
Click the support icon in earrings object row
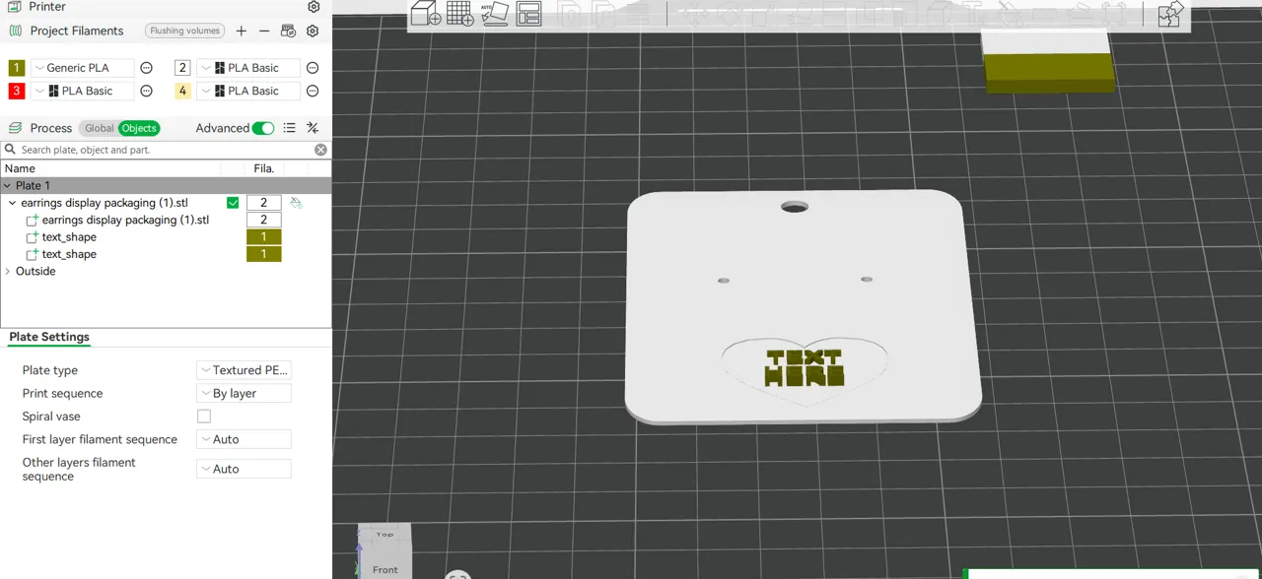coord(296,203)
